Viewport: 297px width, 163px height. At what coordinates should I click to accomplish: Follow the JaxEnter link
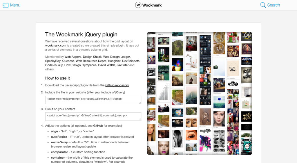pyautogui.click(x=123, y=65)
